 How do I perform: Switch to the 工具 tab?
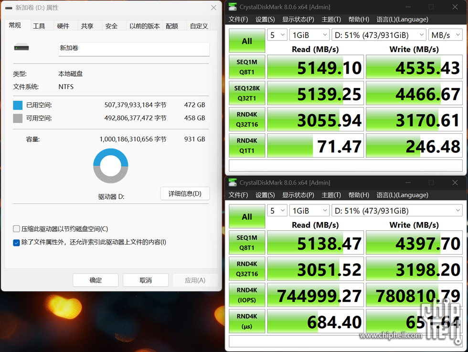click(39, 26)
